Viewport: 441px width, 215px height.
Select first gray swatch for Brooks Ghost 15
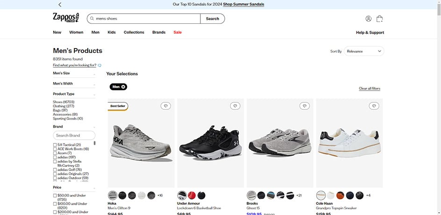point(251,195)
